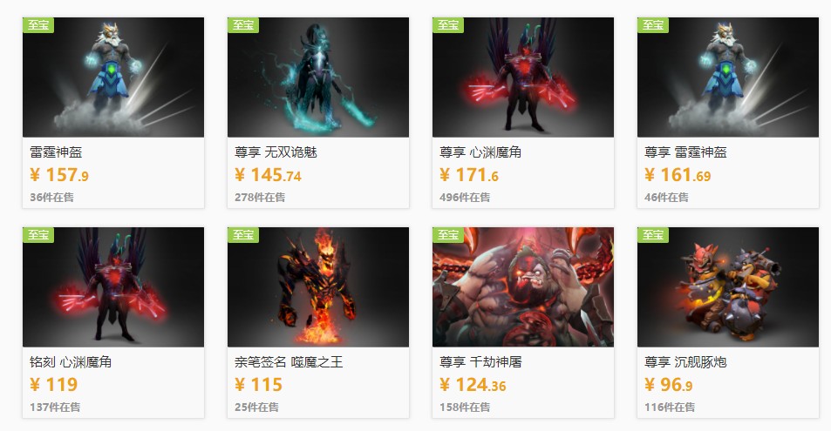
Task: Open the 铭刻 心渊魔角 item image
Action: 112,287
